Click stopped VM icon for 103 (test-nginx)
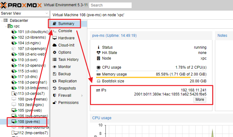Screen dimensions: 233x137 14,105
